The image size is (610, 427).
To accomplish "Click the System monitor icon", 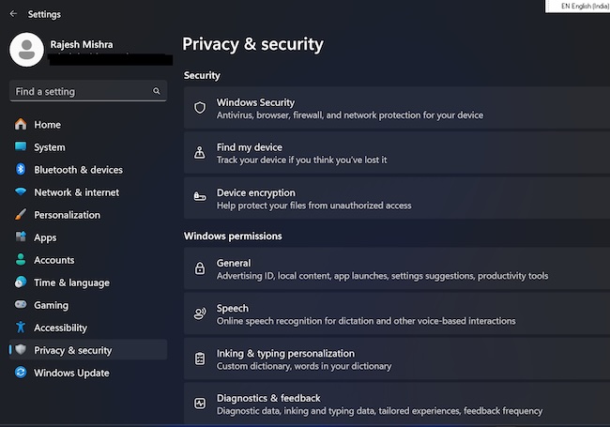I will pos(21,146).
